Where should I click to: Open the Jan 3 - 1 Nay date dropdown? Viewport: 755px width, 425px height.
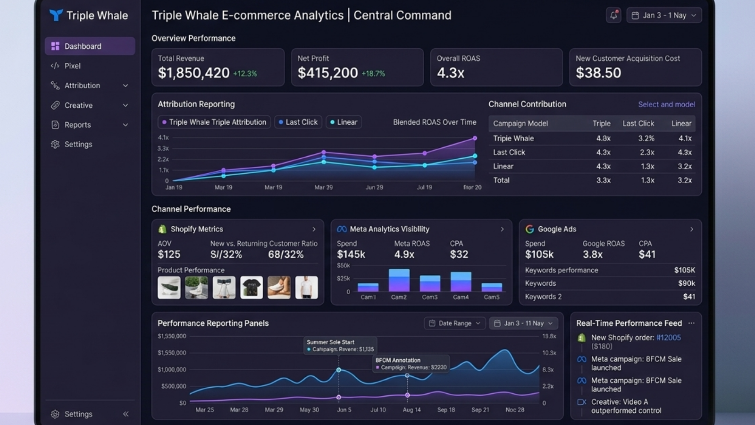pos(664,15)
